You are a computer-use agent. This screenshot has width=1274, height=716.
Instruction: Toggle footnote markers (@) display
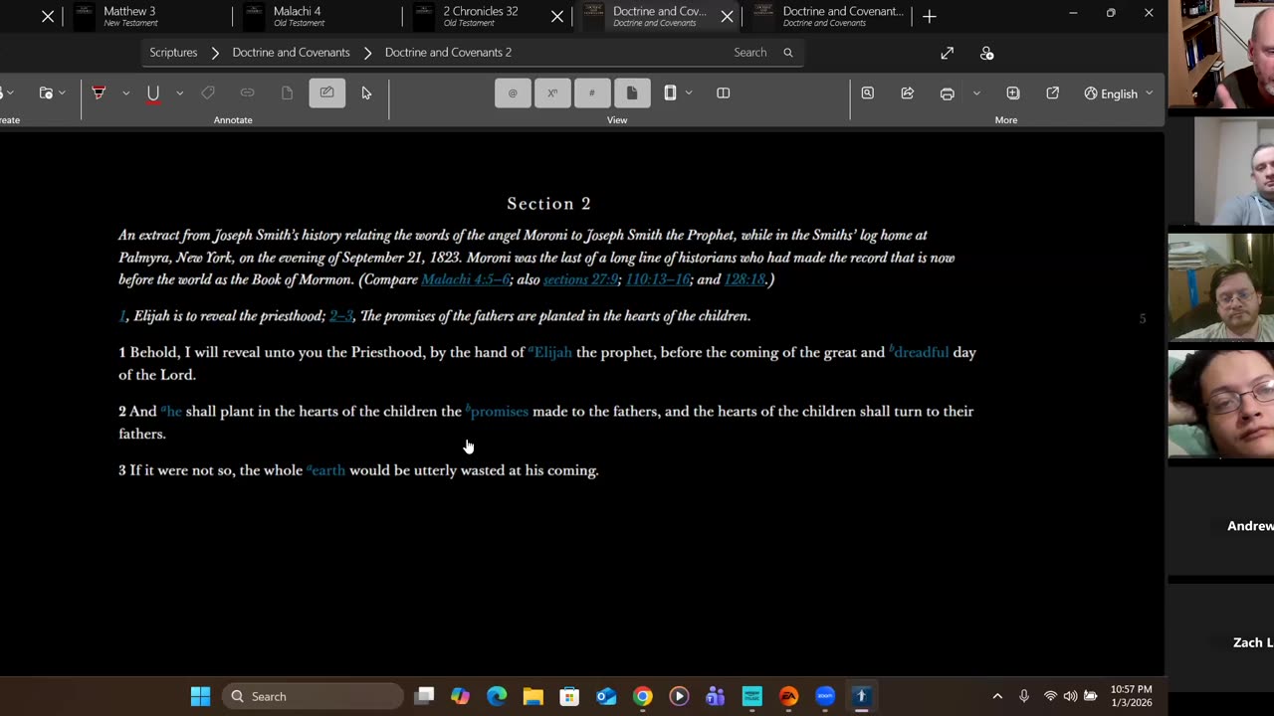coord(513,92)
